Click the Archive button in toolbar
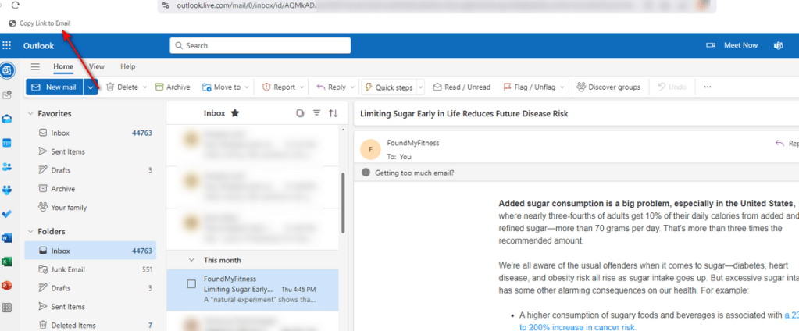Screen dimensions: 799x331 click(x=173, y=87)
